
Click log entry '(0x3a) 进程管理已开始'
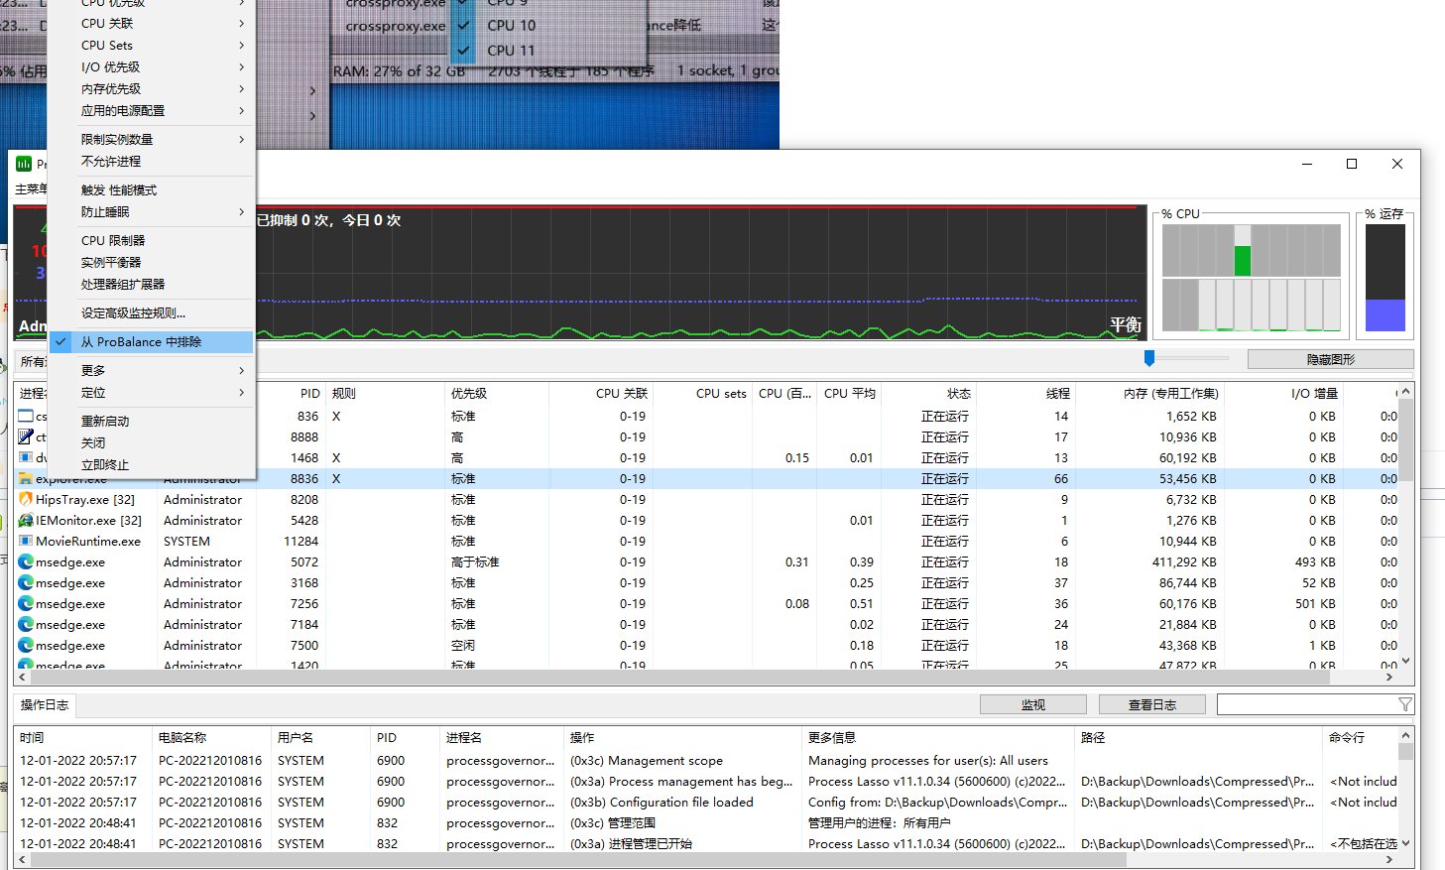coord(631,843)
